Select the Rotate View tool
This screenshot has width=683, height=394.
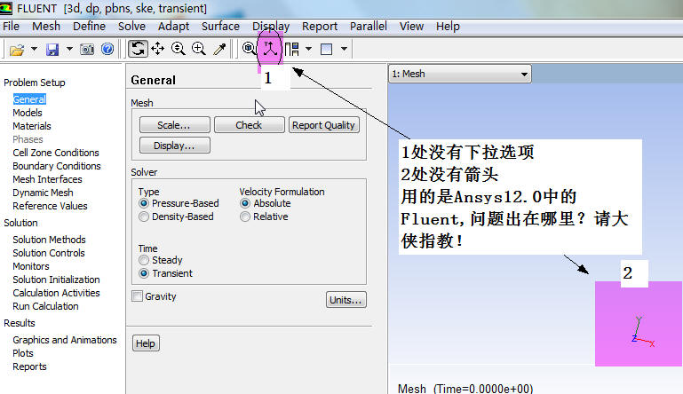point(138,48)
